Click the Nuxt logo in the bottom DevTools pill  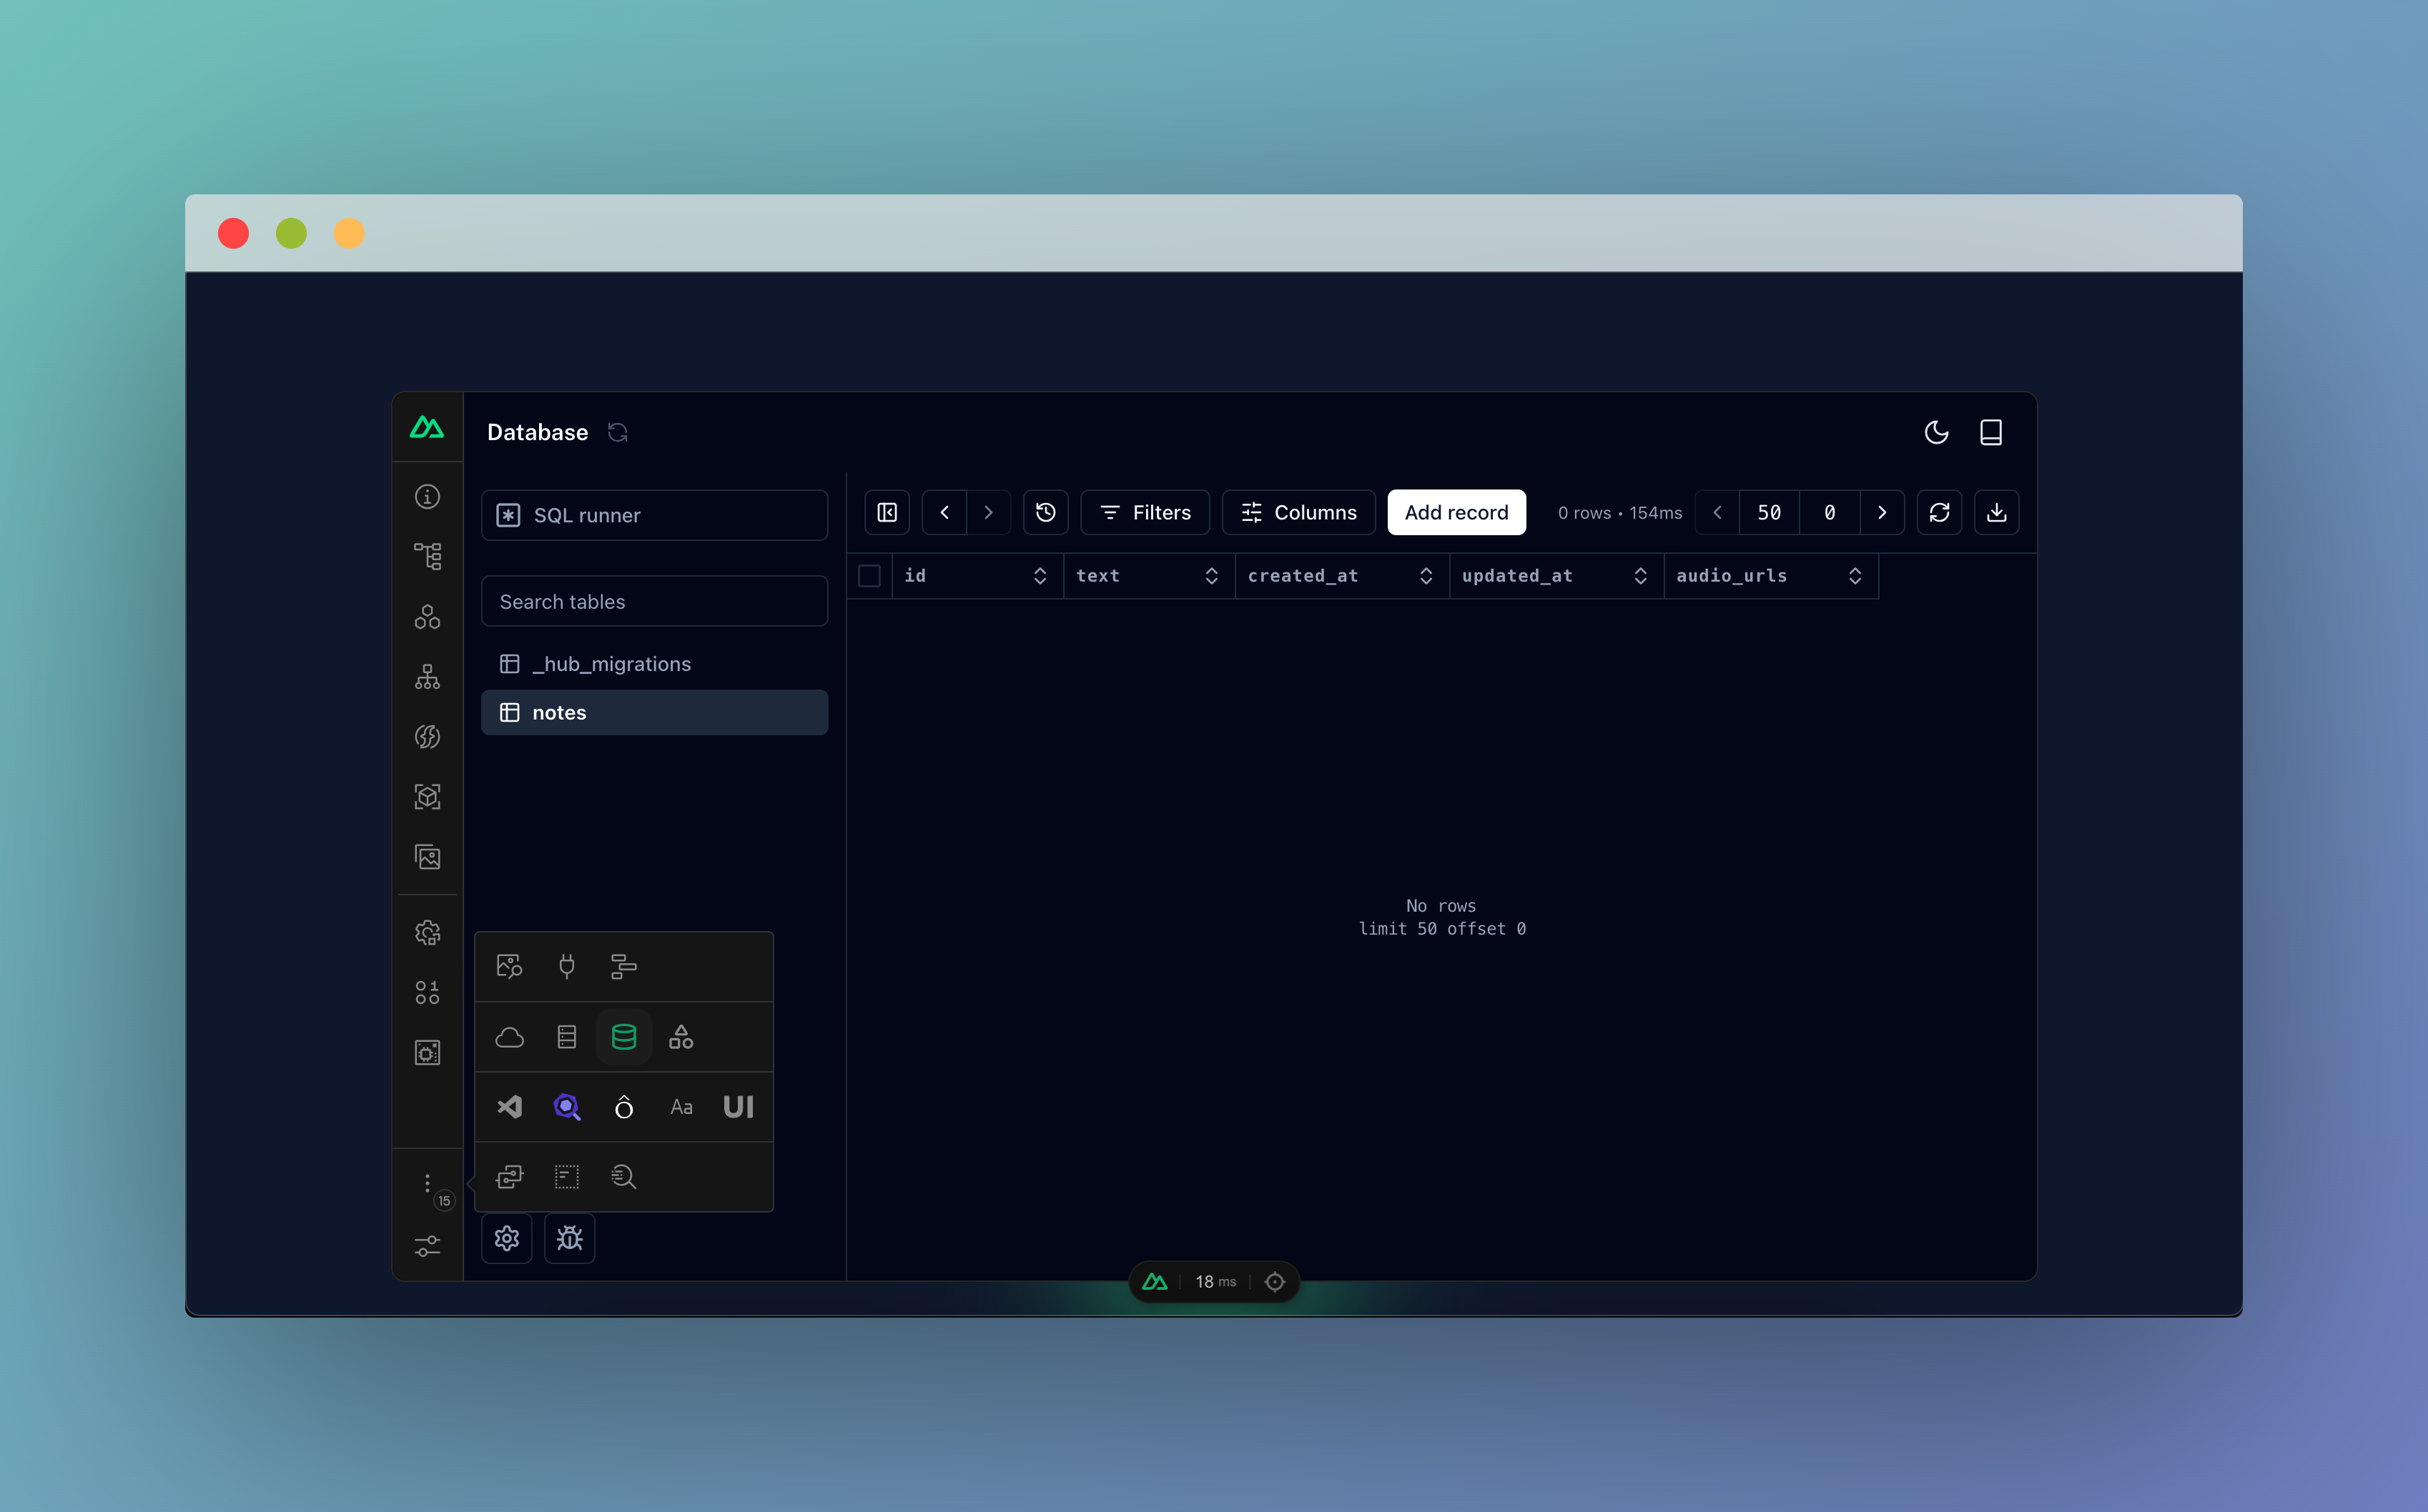coord(1155,1282)
